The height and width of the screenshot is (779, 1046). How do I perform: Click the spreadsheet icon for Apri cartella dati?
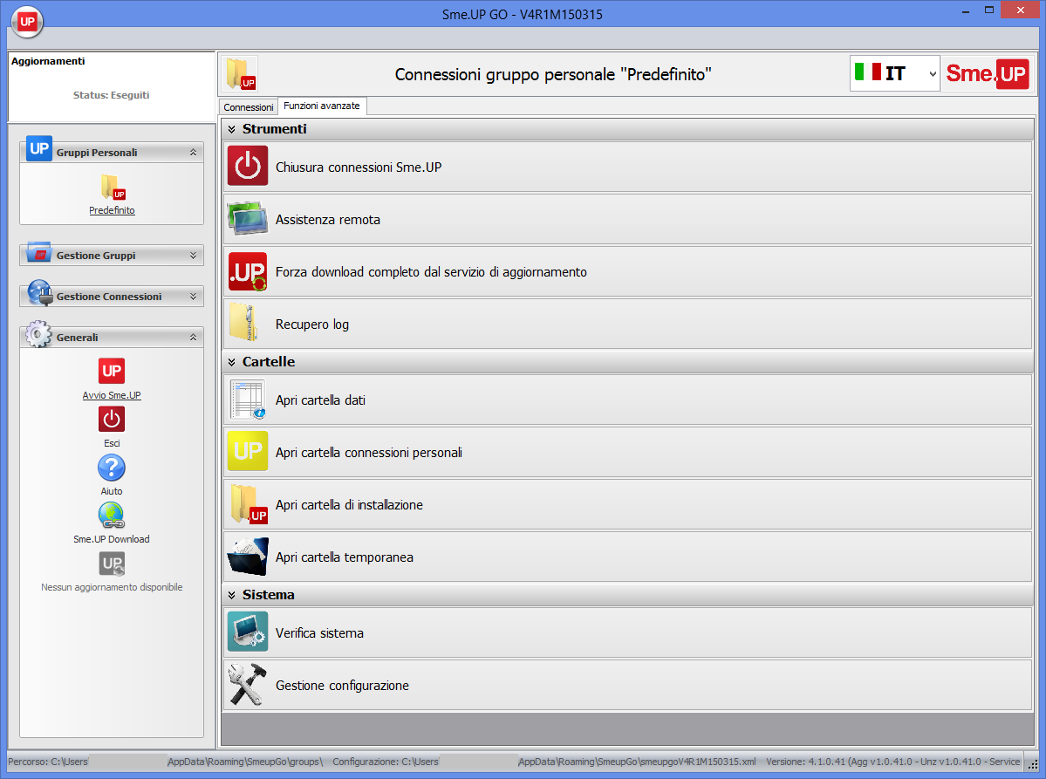point(248,400)
